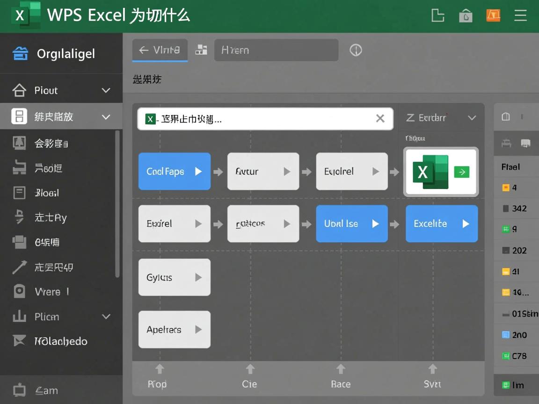The image size is (539, 404).
Task: Open the hamburger menu in the title bar
Action: pyautogui.click(x=520, y=15)
